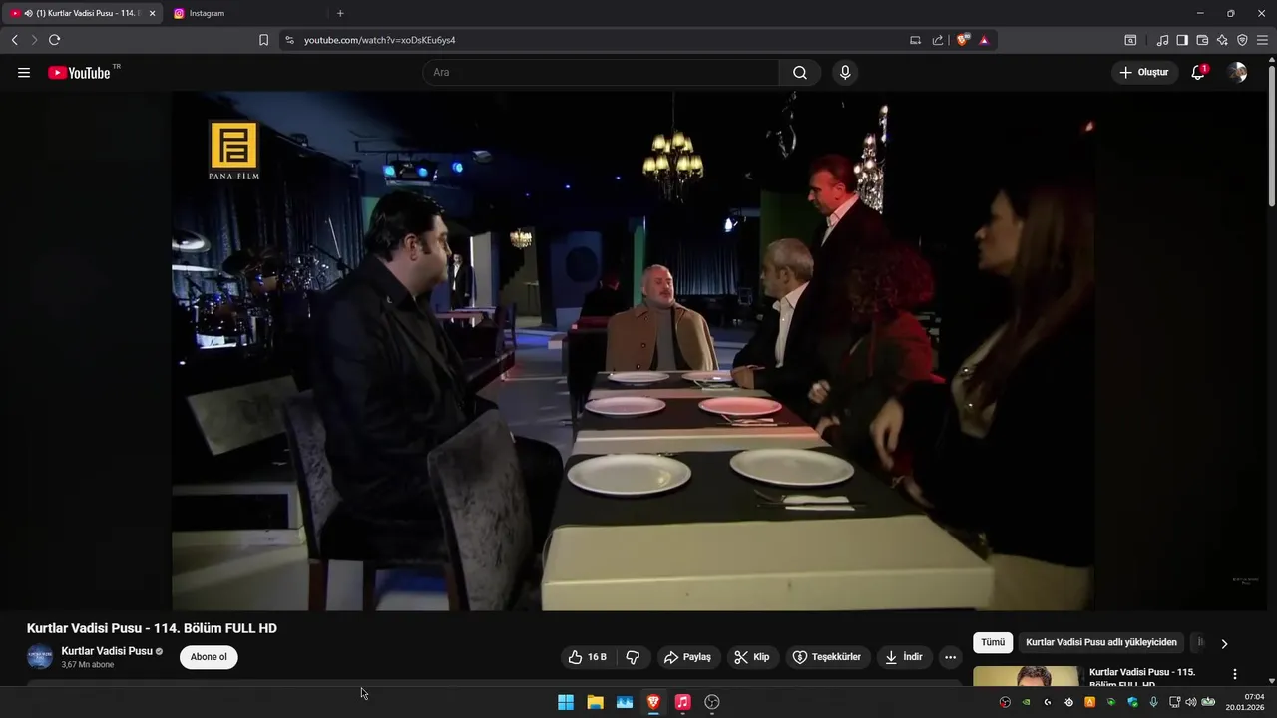Open the volume speaker tray icon

(x=1190, y=702)
